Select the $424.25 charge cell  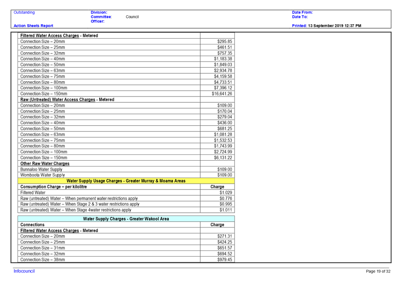[217, 242]
